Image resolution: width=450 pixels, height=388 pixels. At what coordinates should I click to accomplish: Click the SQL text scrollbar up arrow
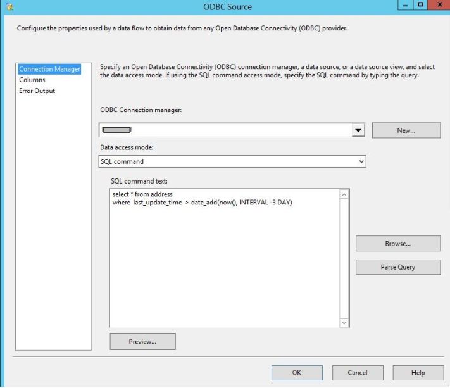click(x=344, y=194)
